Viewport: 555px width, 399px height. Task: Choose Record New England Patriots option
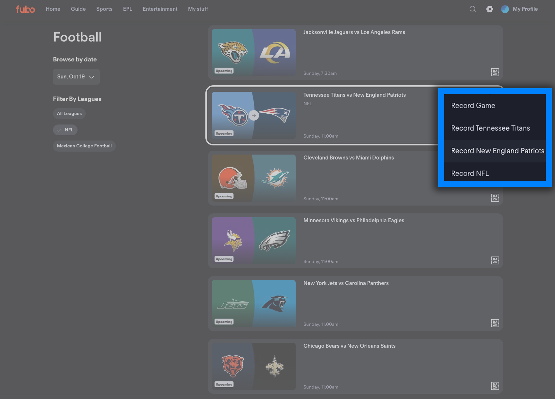[495, 151]
